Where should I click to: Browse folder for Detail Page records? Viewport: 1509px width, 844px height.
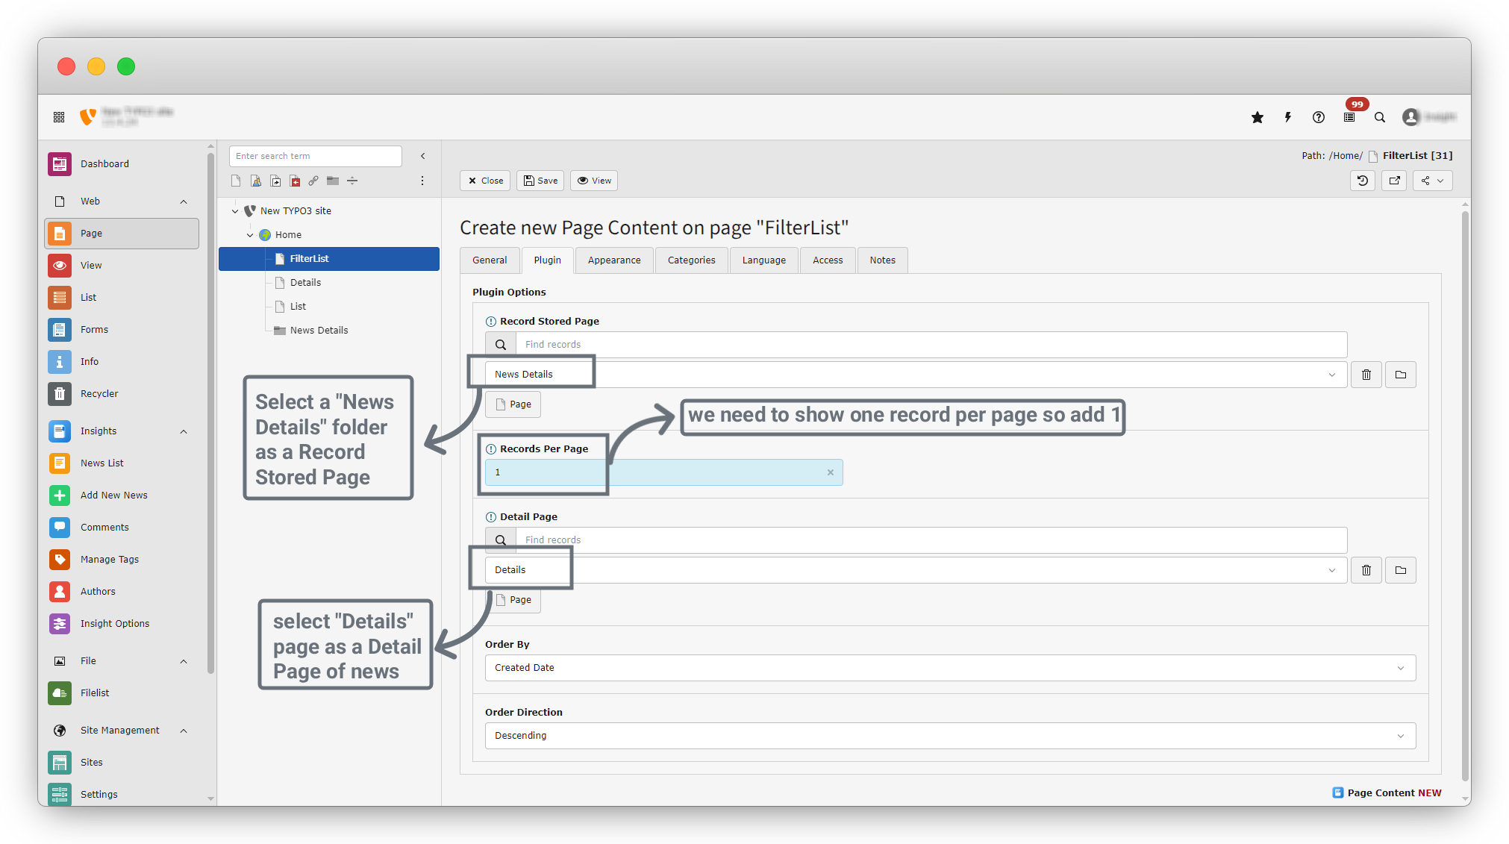pyautogui.click(x=1401, y=570)
